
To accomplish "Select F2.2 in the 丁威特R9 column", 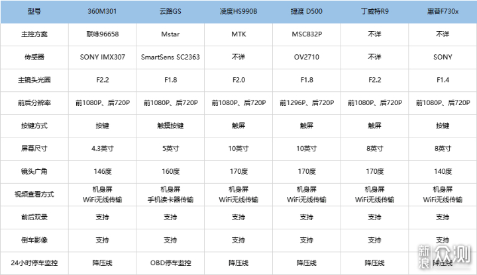I will click(x=375, y=80).
